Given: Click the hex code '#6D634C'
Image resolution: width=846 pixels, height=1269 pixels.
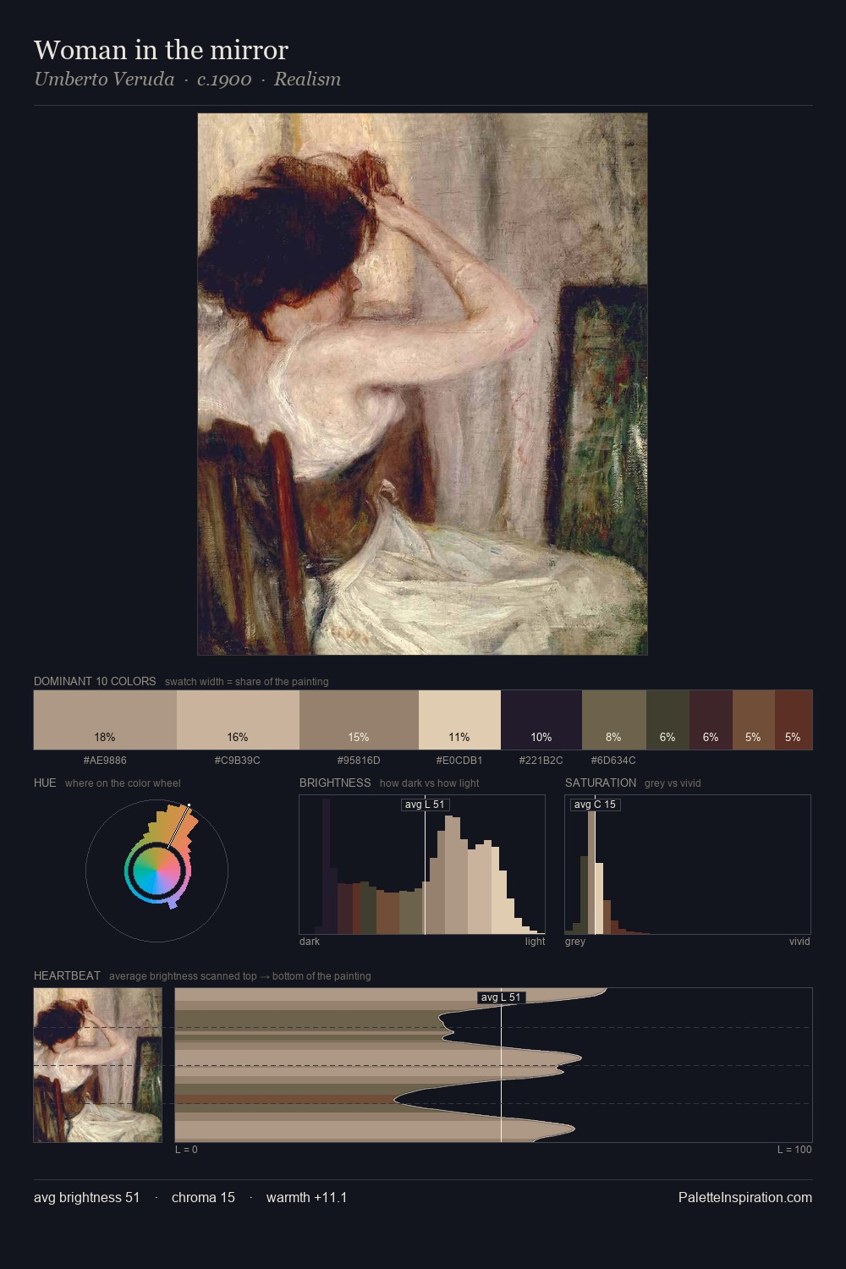Looking at the screenshot, I should tap(614, 760).
